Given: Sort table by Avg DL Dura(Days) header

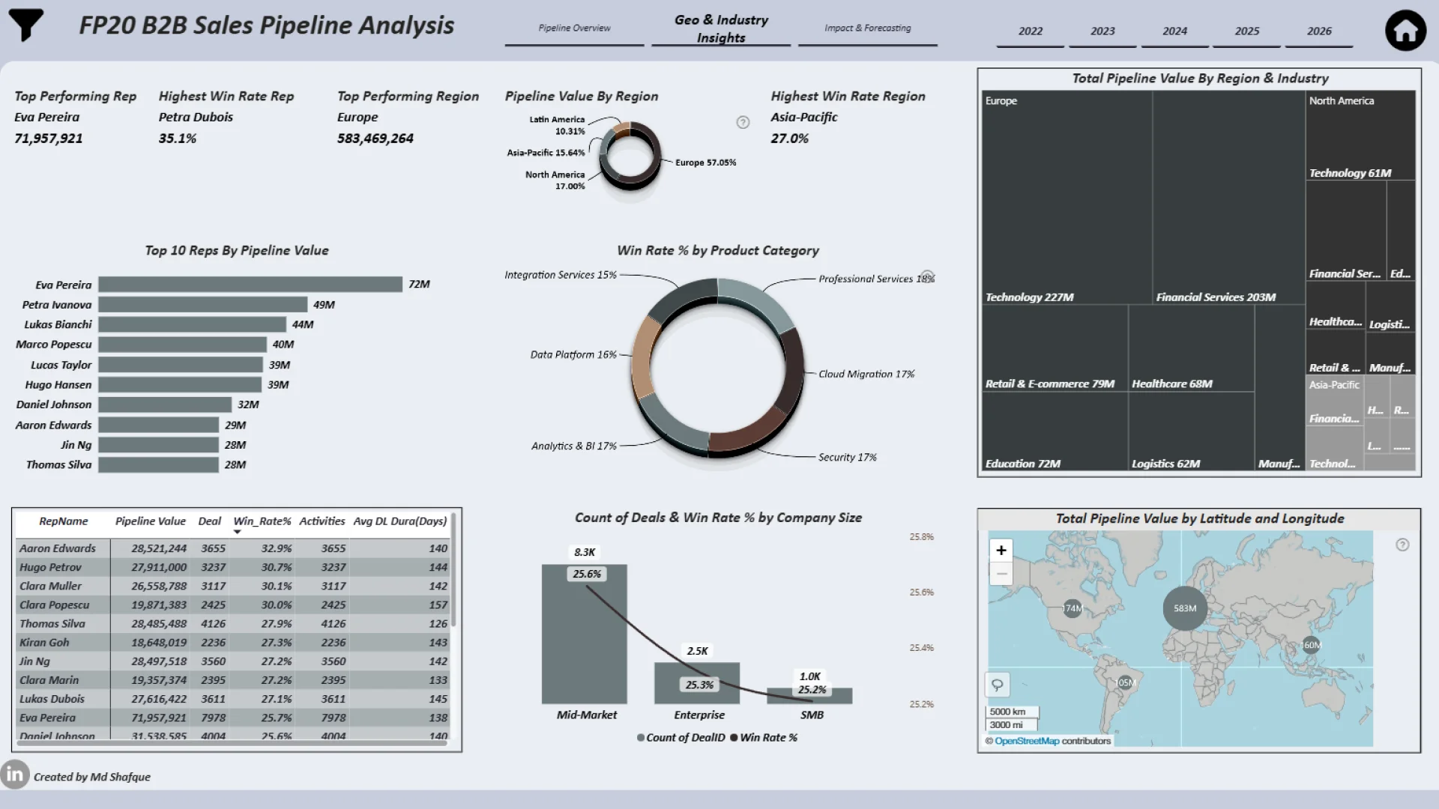Looking at the screenshot, I should [x=399, y=521].
